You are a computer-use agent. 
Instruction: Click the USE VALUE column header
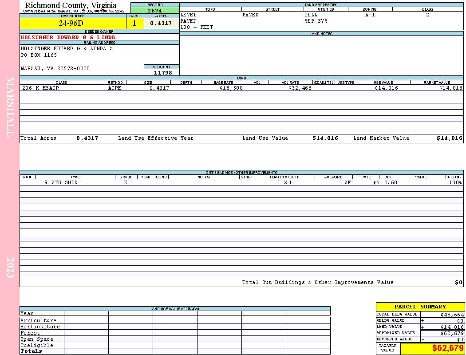[x=383, y=83]
